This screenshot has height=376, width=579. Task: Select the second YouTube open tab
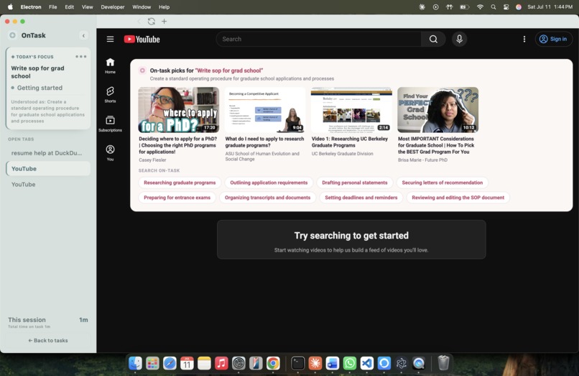(x=48, y=184)
